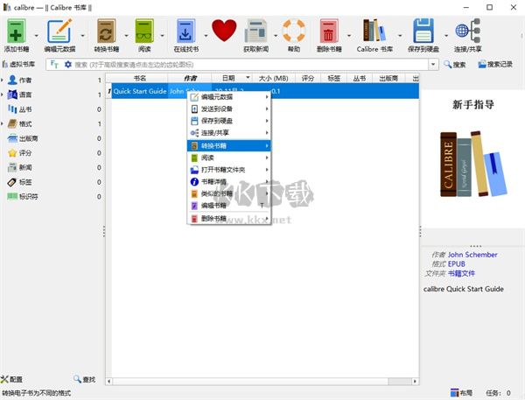This screenshot has height=400, width=525.
Task: Click the 删除书籍 (Remove books) toolbar icon
Action: point(330,32)
